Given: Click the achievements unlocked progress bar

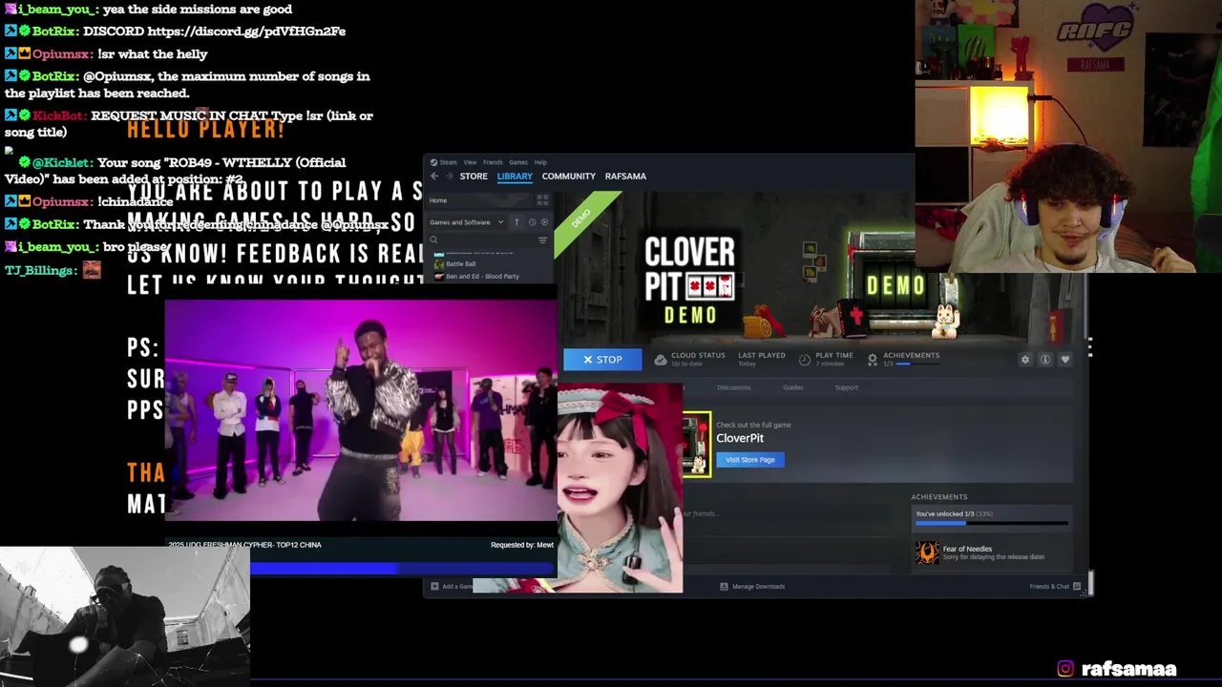Looking at the screenshot, I should pos(992,523).
